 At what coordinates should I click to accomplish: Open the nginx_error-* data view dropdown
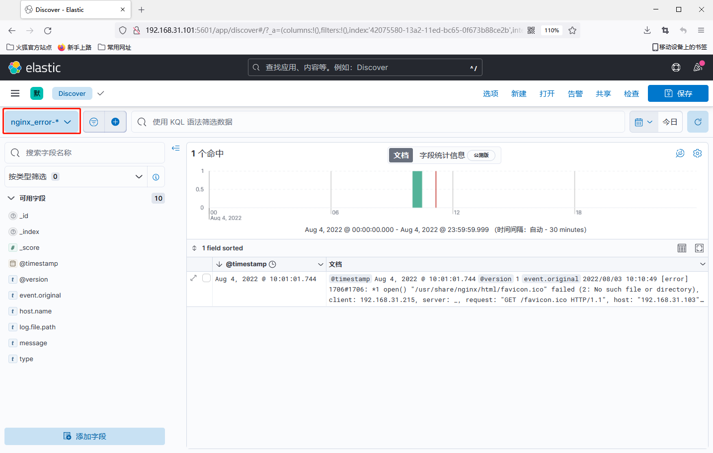click(41, 122)
